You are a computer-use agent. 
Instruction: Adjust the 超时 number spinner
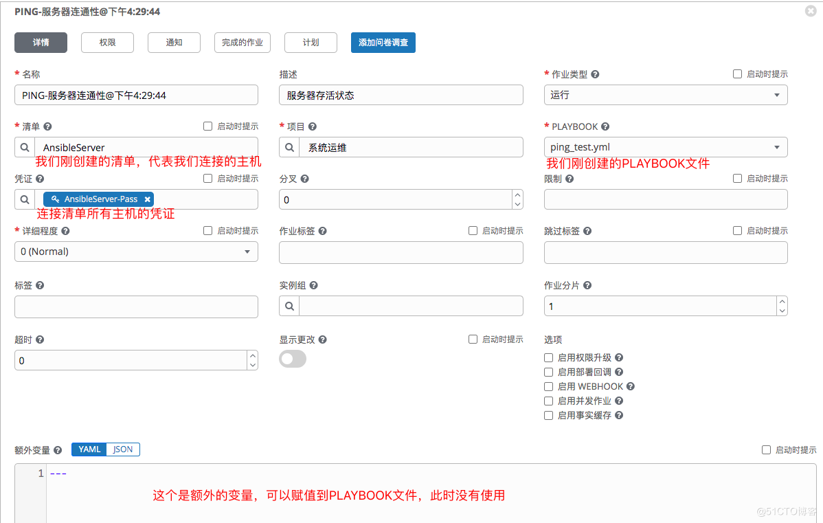pyautogui.click(x=252, y=360)
